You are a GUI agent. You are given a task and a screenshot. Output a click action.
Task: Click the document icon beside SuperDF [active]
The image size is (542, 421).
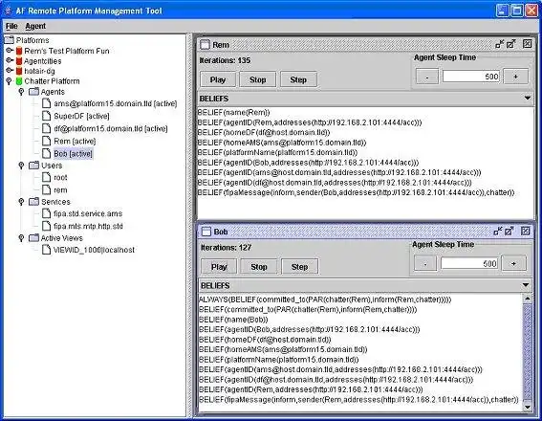tap(46, 116)
